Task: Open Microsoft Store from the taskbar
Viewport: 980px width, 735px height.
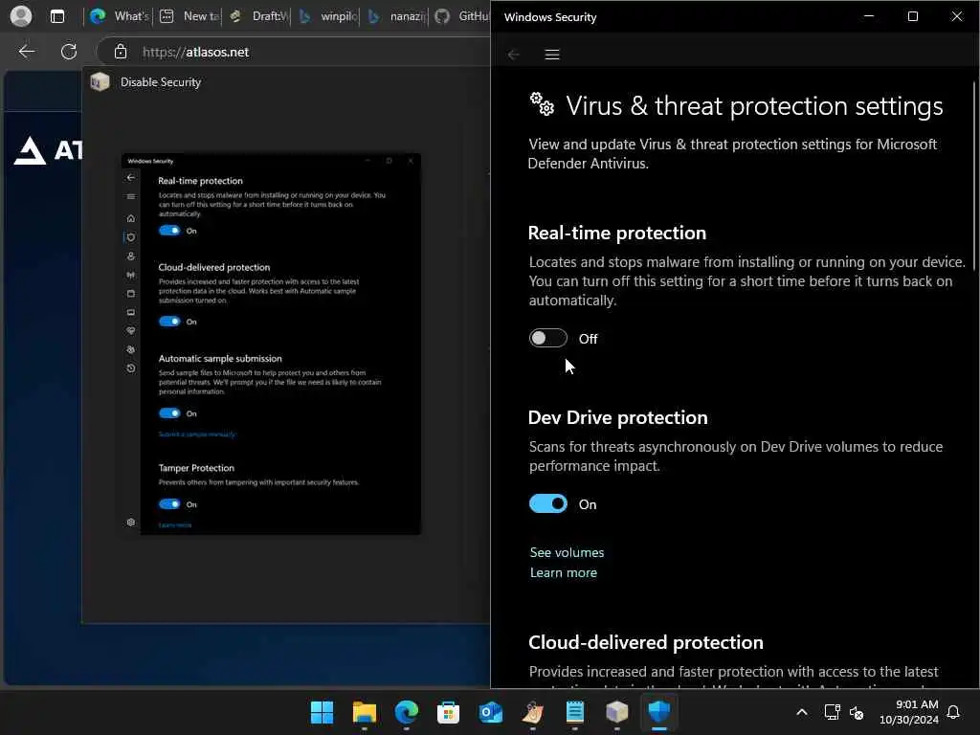Action: (x=448, y=712)
